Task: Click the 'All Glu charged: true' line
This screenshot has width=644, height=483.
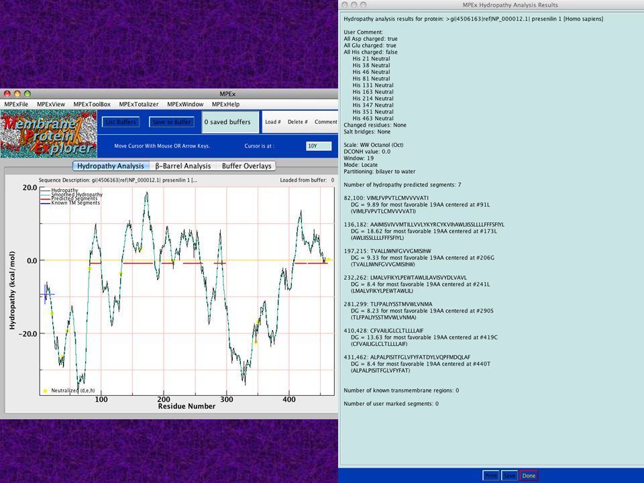Action: [x=370, y=45]
